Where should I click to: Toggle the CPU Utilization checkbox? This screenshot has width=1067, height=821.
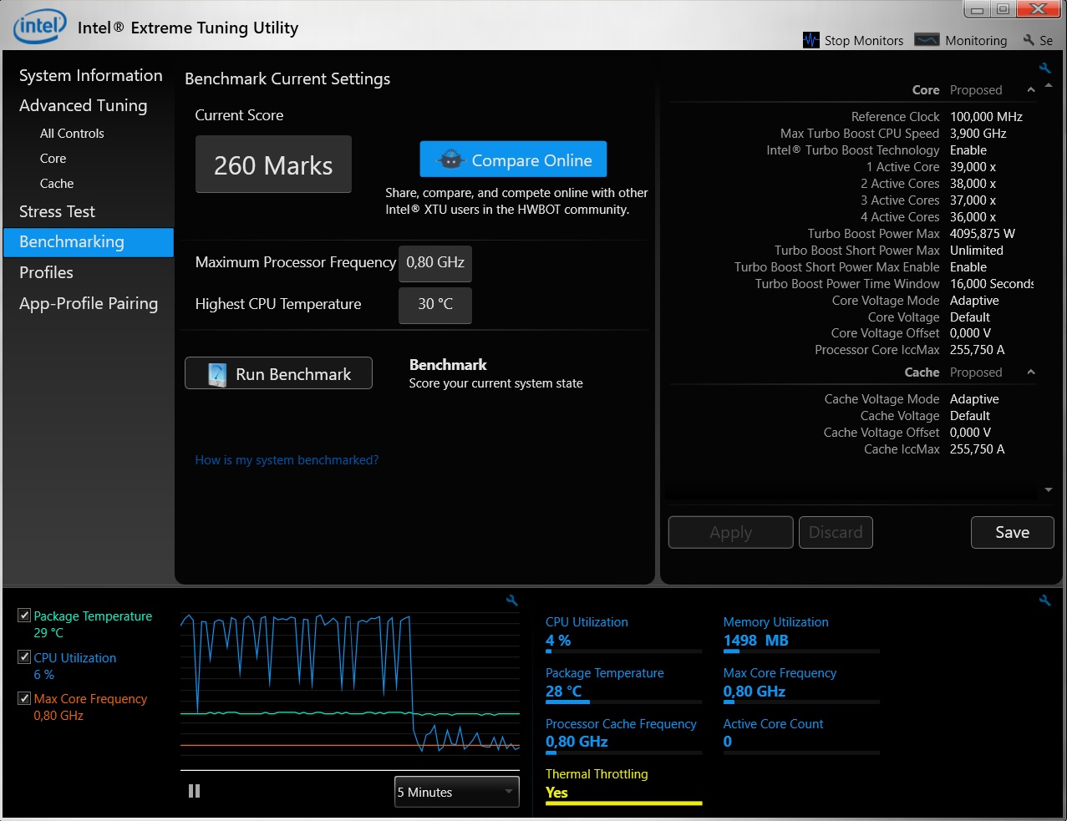pyautogui.click(x=24, y=657)
